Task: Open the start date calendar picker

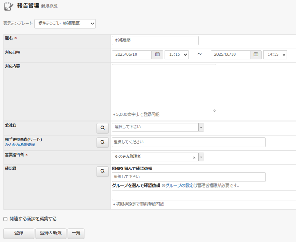Action: (157, 55)
